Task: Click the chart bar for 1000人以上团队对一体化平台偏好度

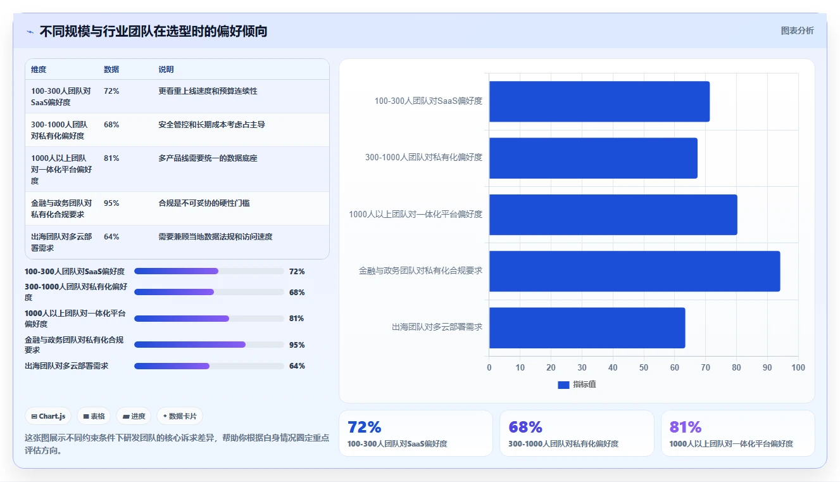Action: click(613, 214)
